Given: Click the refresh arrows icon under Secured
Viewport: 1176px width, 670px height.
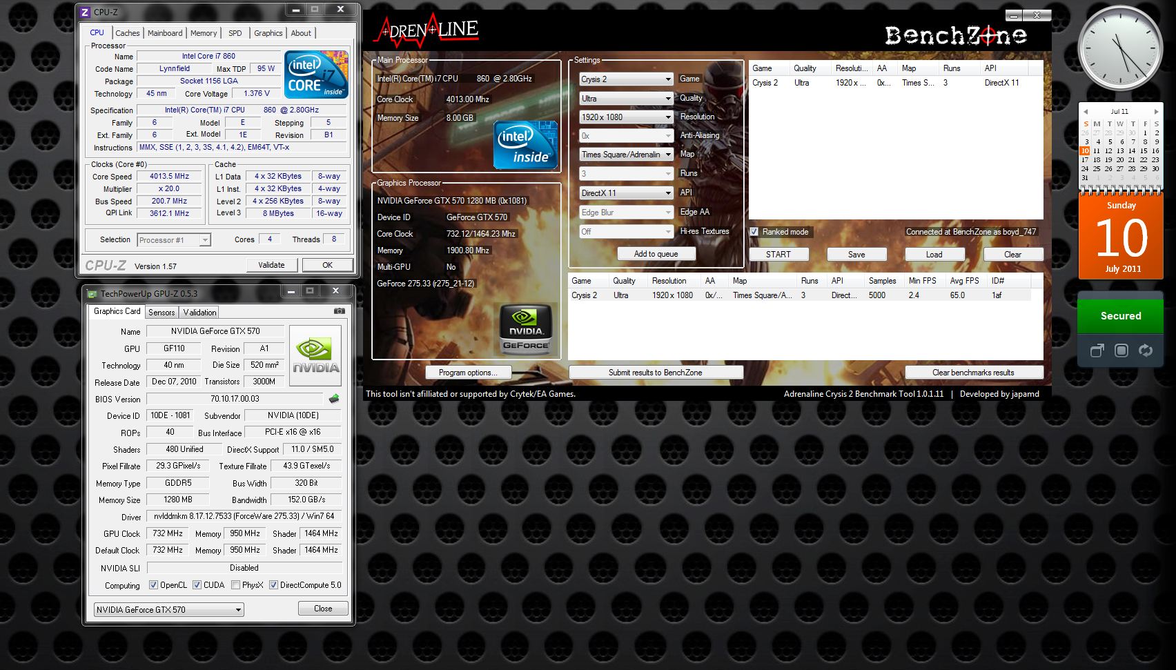Looking at the screenshot, I should click(x=1146, y=351).
